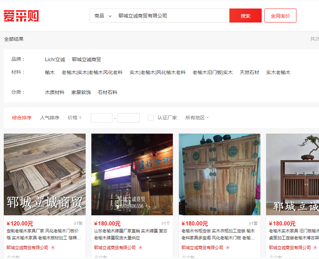This screenshot has width=319, height=259.
Task: Click certification badge beside third card's company
Action: click(228, 248)
